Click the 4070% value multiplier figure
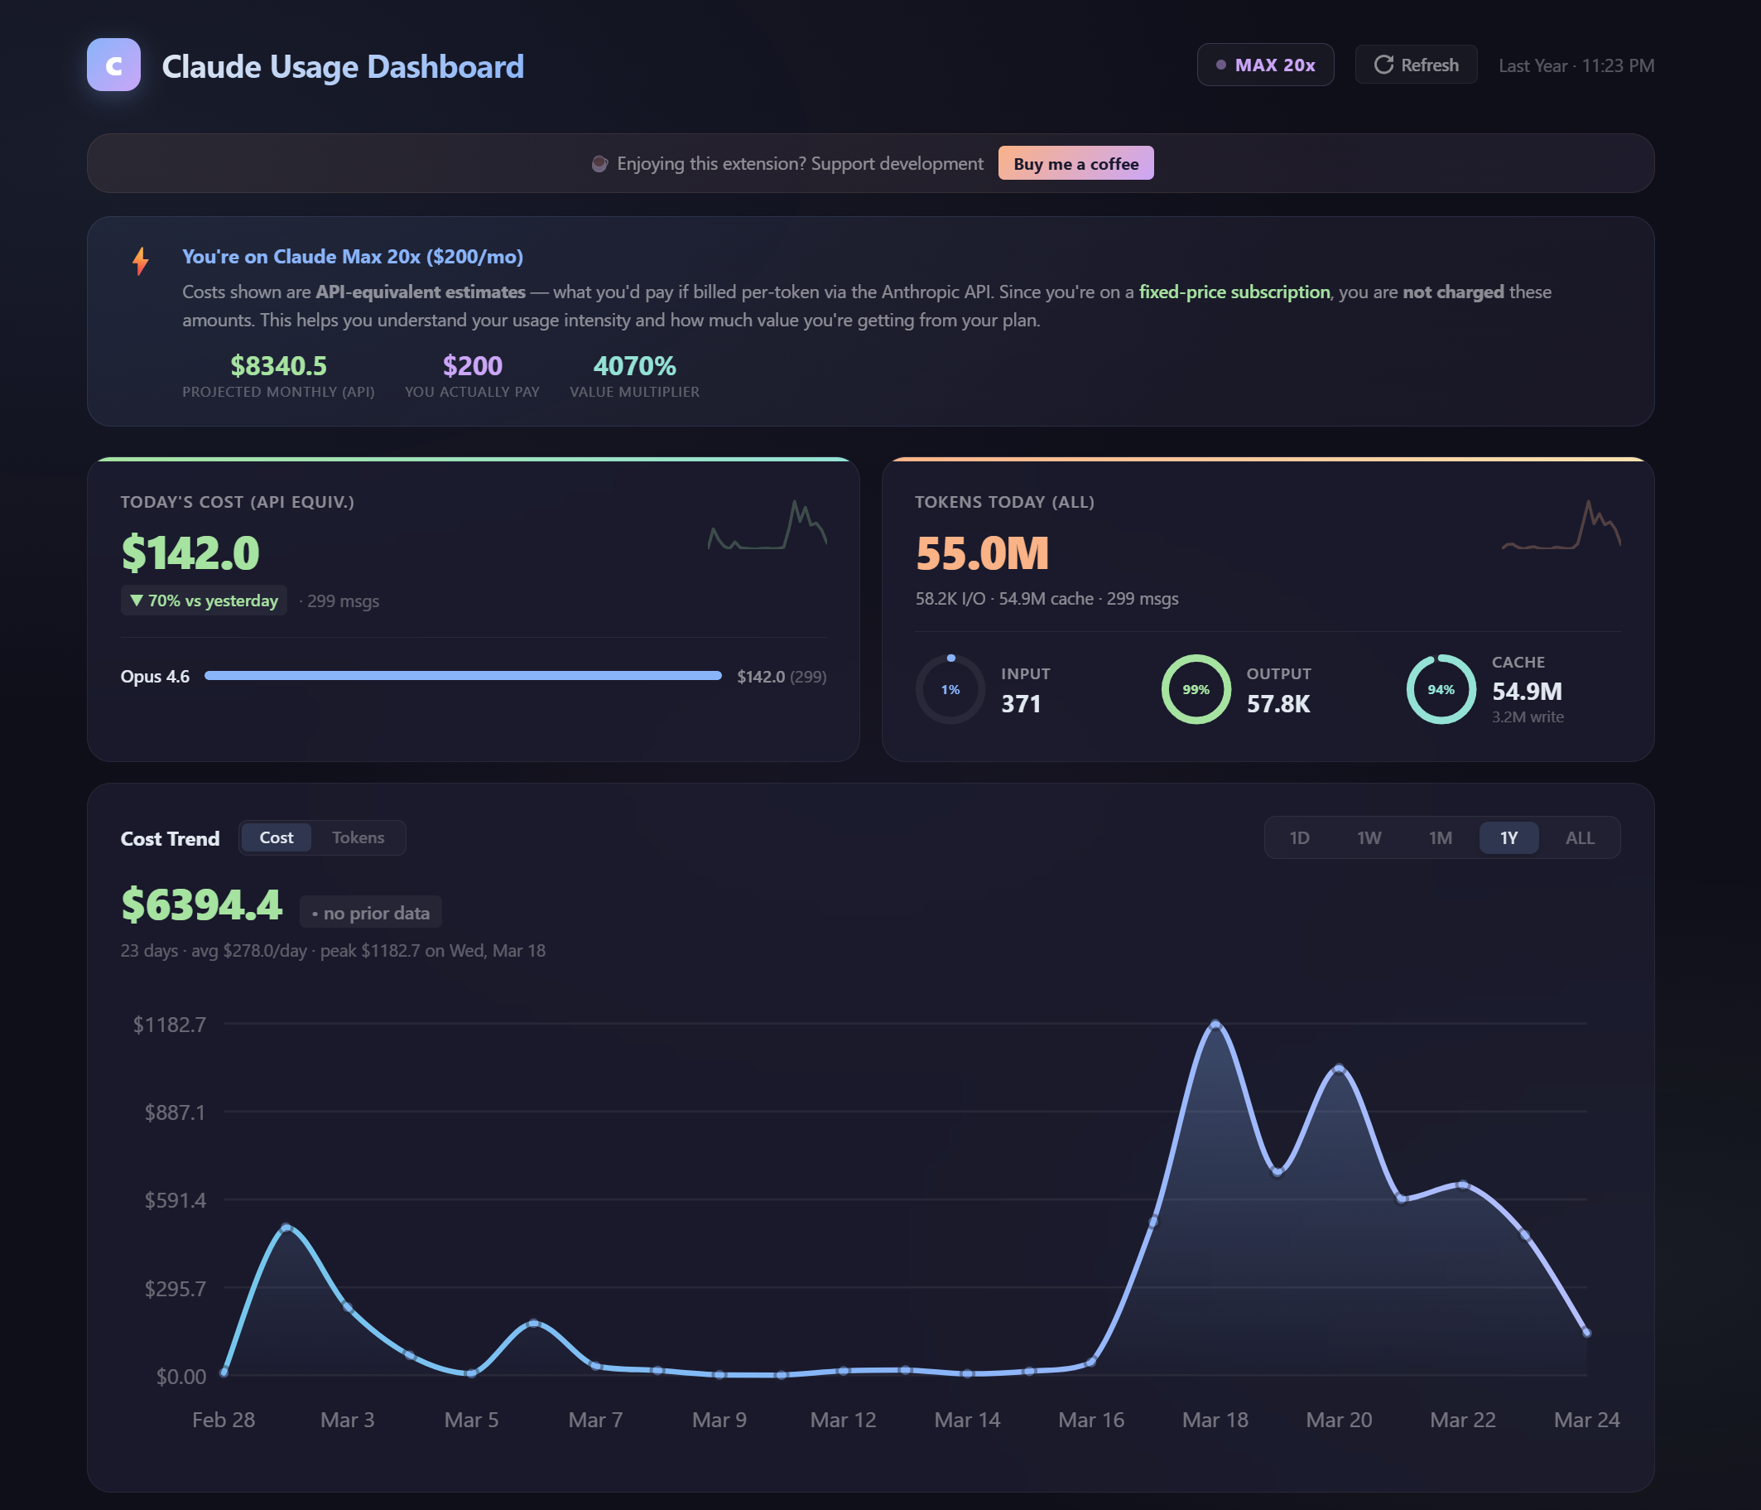Viewport: 1761px width, 1510px height. point(635,365)
